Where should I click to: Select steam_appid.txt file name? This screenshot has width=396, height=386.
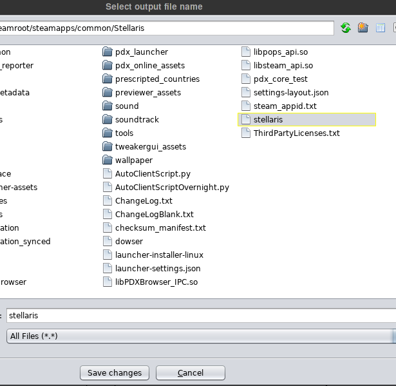(x=285, y=106)
